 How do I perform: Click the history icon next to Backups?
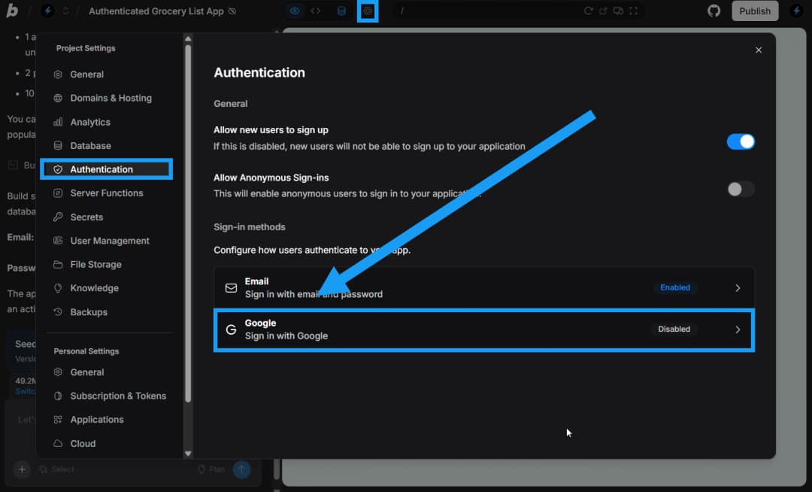pyautogui.click(x=58, y=312)
